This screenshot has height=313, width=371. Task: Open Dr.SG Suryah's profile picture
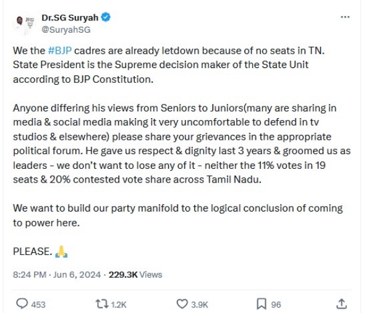pos(24,24)
